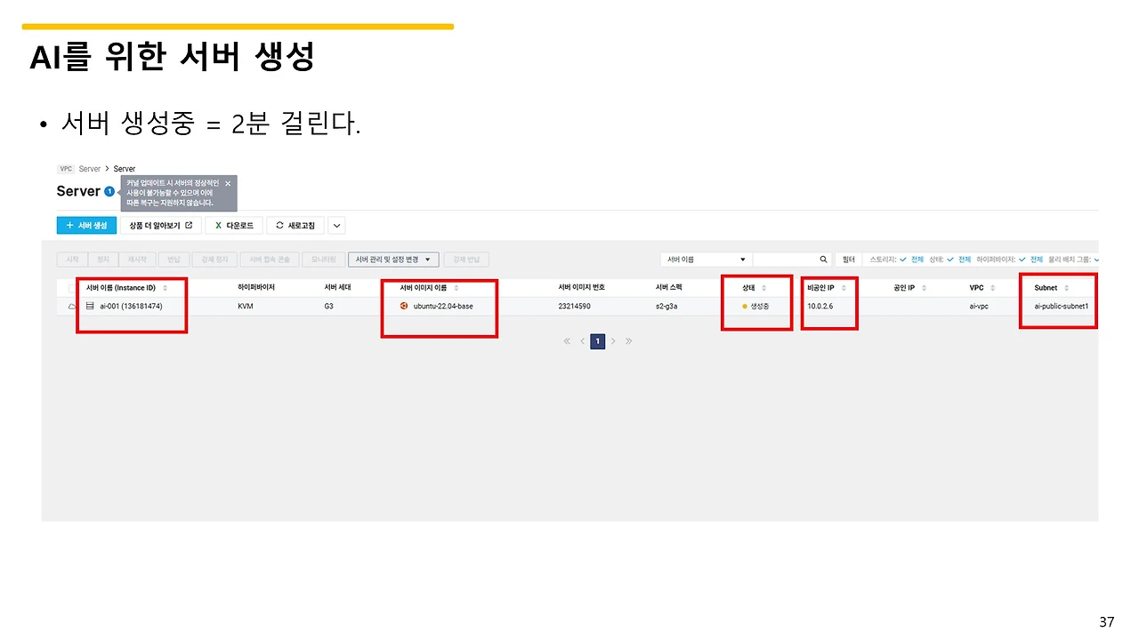1139x640 pixels.
Task: Open the 서버 이름 search type dropdown
Action: tap(707, 260)
